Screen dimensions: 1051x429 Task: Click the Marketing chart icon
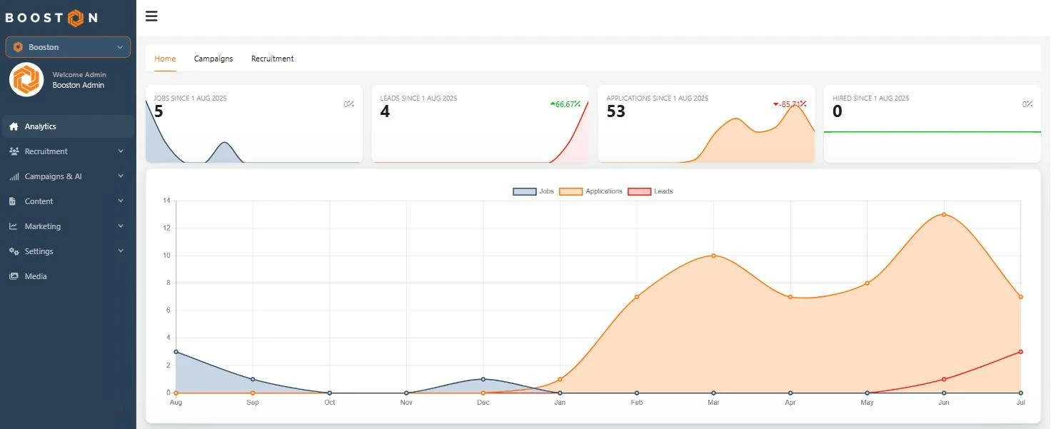click(x=14, y=226)
